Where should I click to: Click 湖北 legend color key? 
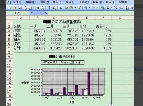(51, 62)
